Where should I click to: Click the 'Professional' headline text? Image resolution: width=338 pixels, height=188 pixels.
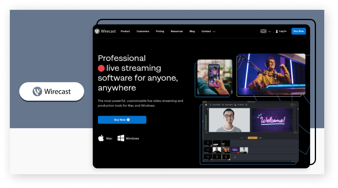point(122,58)
